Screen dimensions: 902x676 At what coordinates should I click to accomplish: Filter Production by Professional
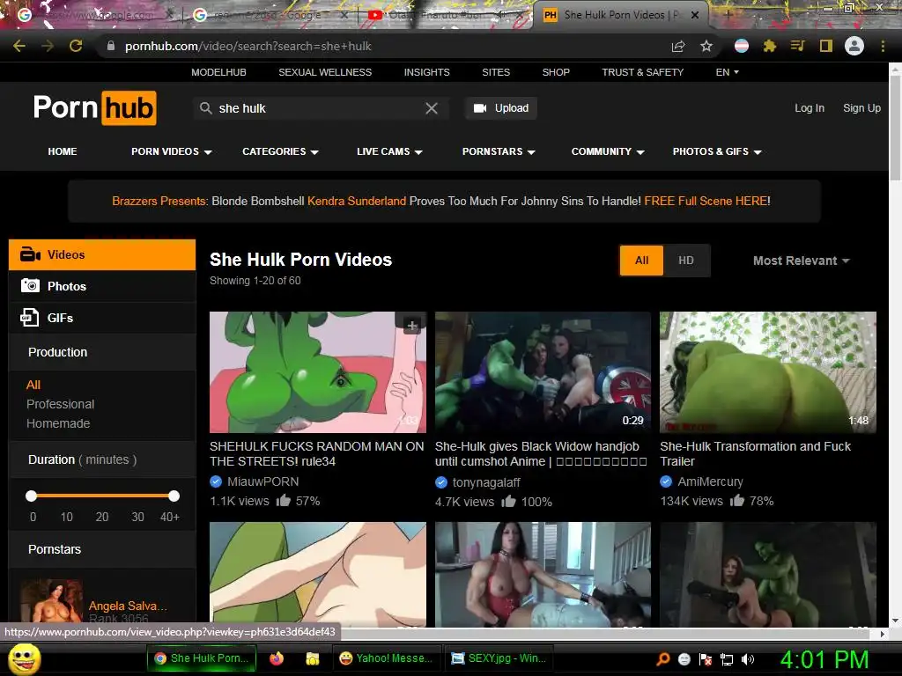coord(61,404)
